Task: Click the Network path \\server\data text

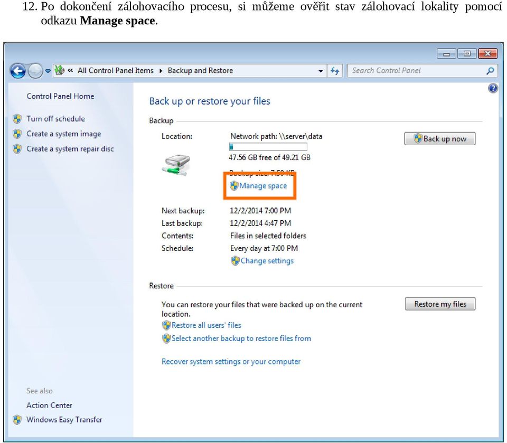Action: tap(276, 136)
